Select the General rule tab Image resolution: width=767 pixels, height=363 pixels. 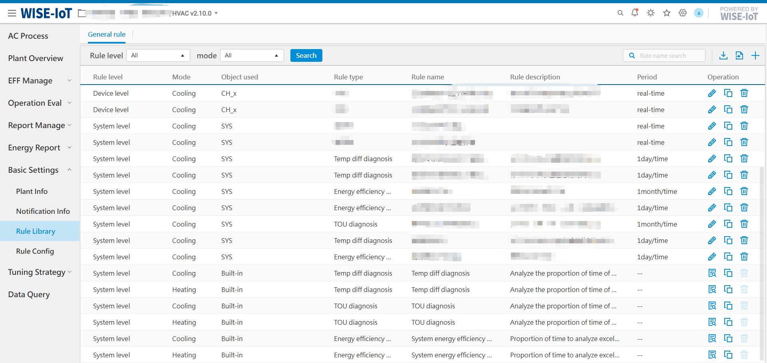click(107, 34)
